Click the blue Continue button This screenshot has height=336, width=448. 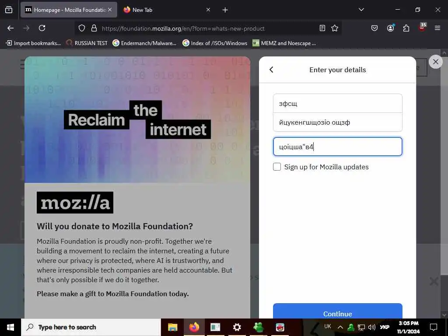[x=338, y=311]
